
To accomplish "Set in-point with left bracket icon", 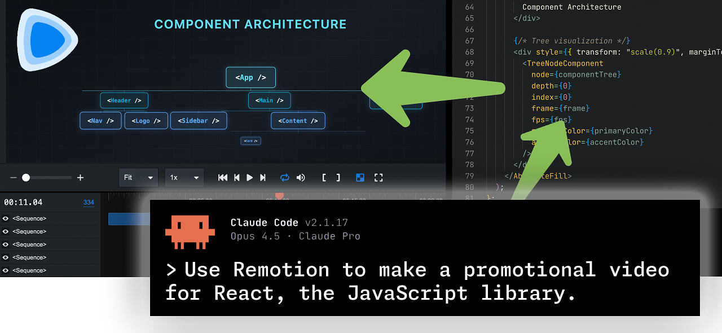I will pos(324,177).
